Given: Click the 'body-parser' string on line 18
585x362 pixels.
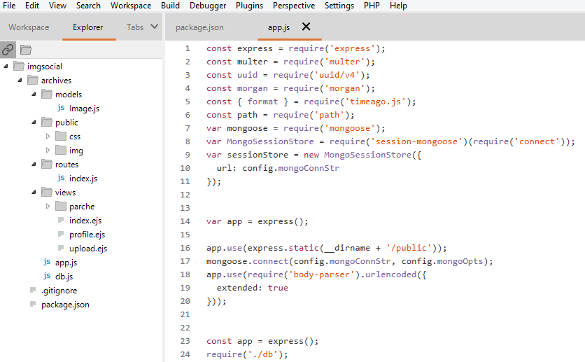Looking at the screenshot, I should 321,274.
